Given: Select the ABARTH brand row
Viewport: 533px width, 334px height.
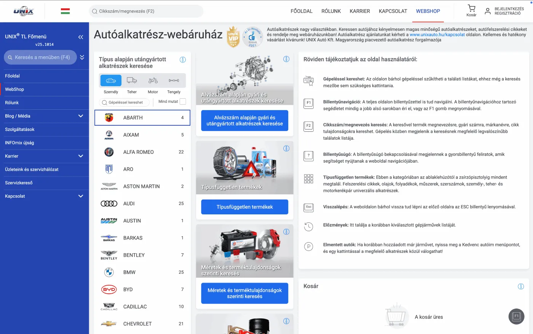Looking at the screenshot, I should [x=142, y=118].
